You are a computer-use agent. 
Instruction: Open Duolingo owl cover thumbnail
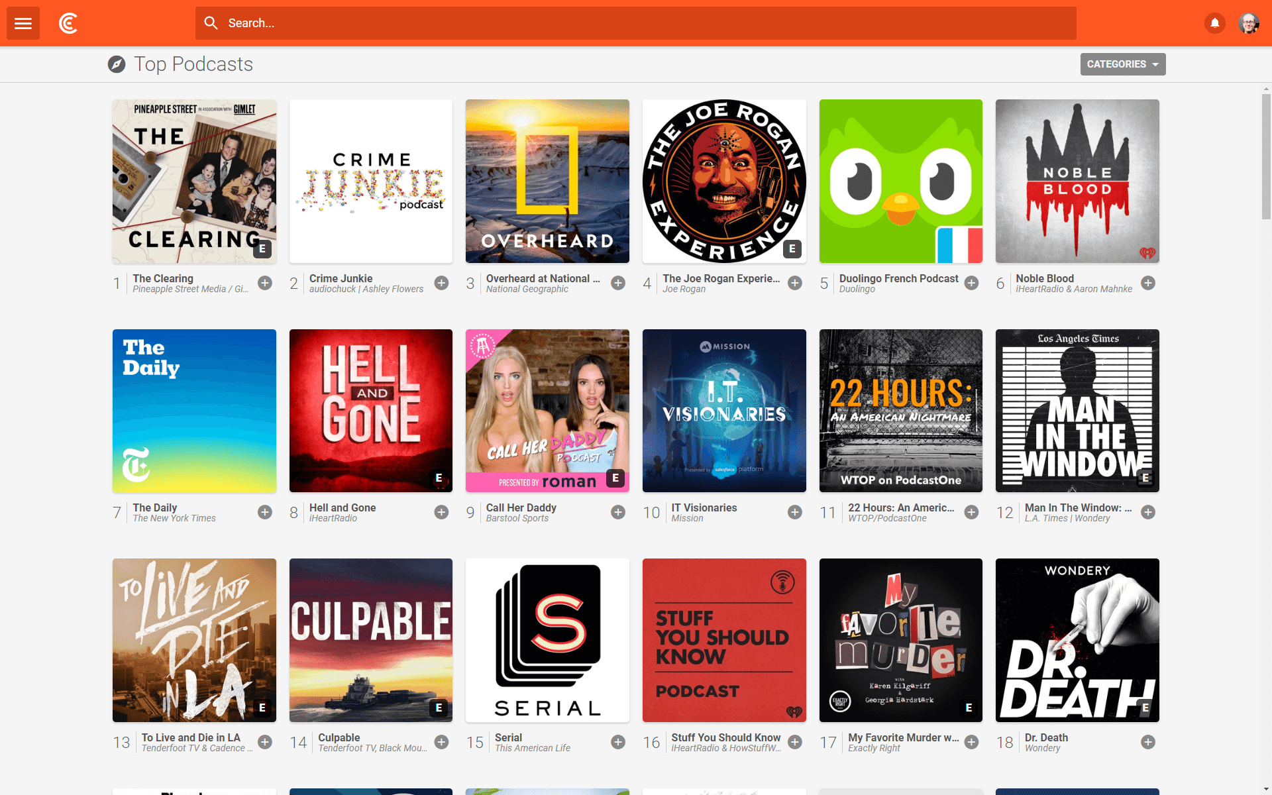pos(901,182)
